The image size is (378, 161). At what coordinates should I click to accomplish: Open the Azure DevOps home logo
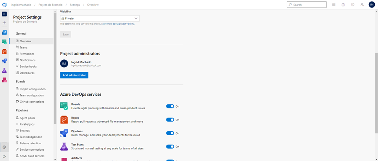click(x=4, y=4)
